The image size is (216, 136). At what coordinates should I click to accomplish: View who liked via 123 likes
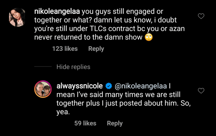[65, 49]
